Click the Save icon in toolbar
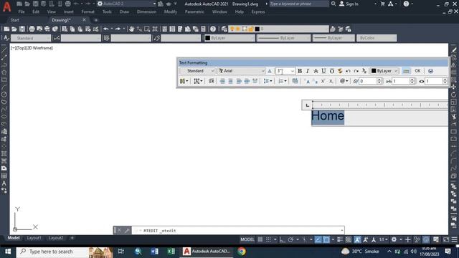The height and width of the screenshot is (258, 459). point(22,29)
